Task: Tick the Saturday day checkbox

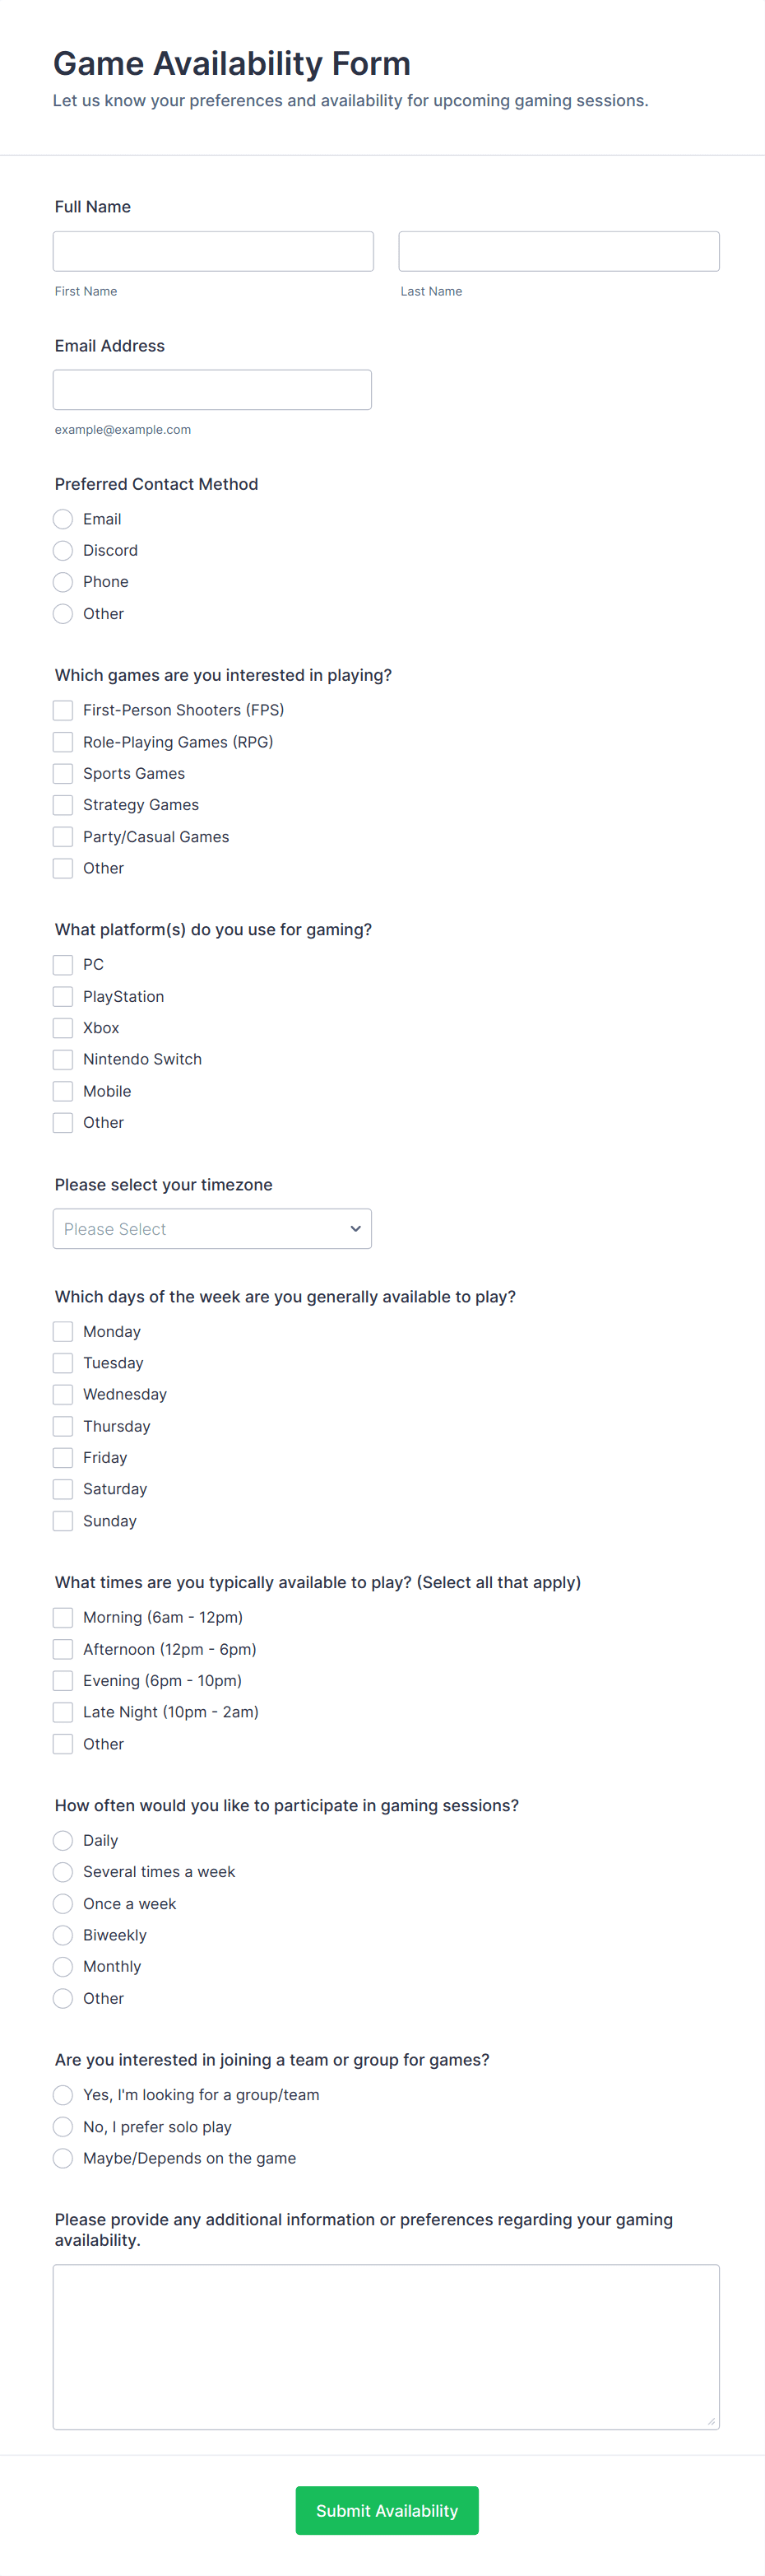Action: [63, 1489]
